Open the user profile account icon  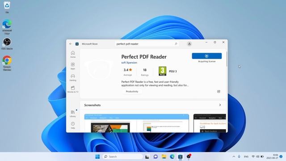coord(189,44)
